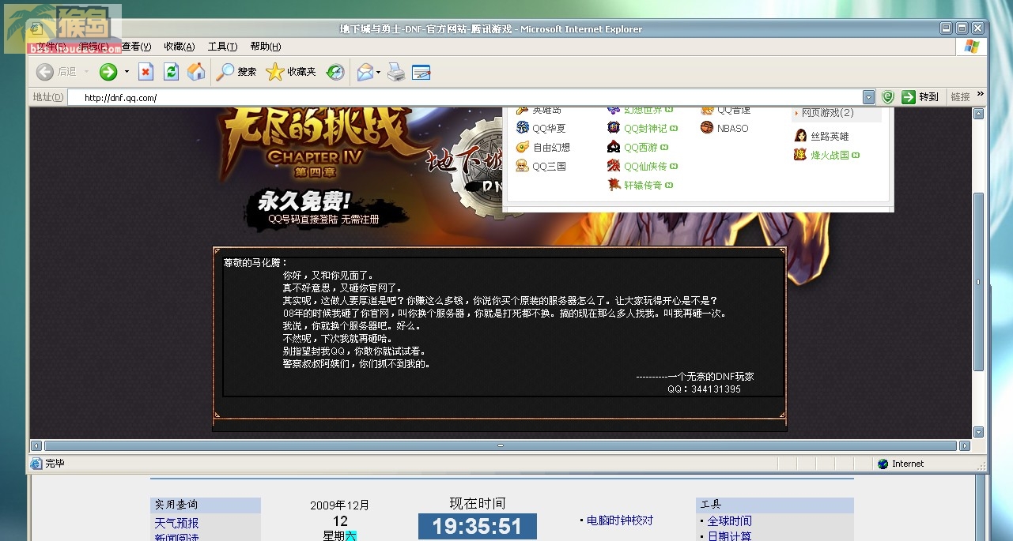Click the Internet zone status bar indicator

coord(900,464)
